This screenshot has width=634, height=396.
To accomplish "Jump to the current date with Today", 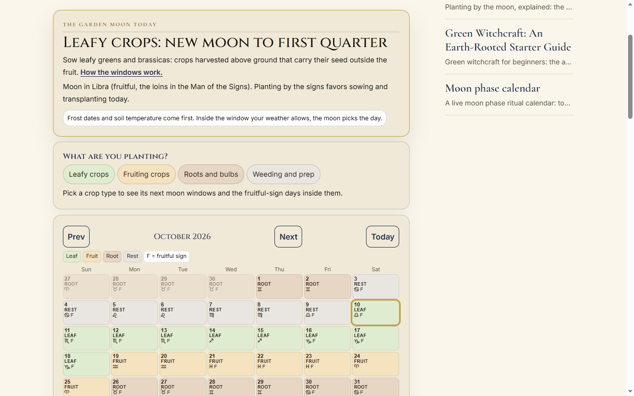I will pyautogui.click(x=382, y=237).
